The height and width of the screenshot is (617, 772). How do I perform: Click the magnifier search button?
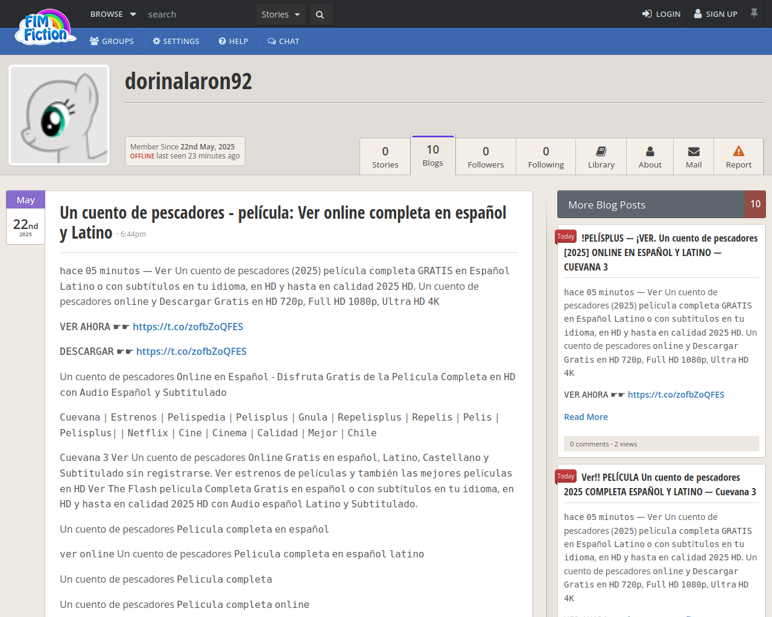320,14
